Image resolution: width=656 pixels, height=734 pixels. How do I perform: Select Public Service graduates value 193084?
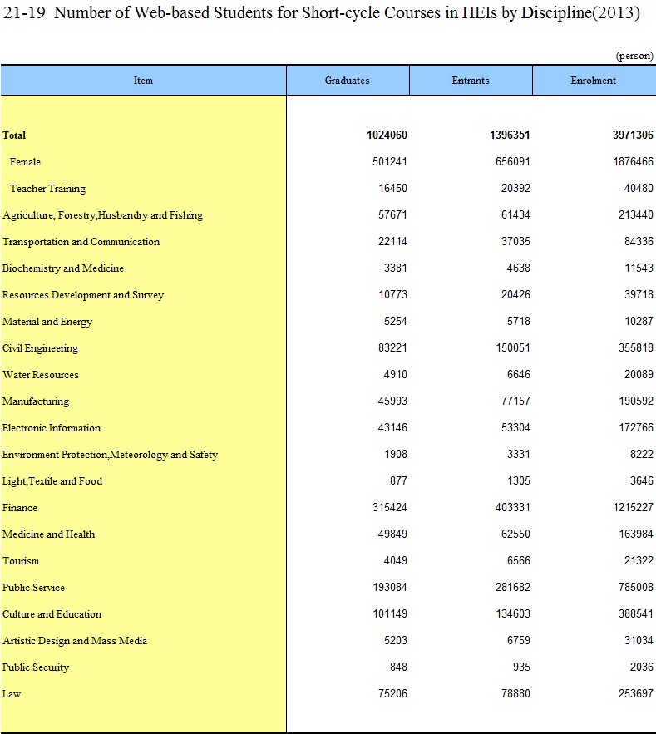tap(390, 588)
